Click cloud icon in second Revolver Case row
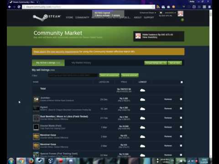The width and height of the screenshot is (219, 164). click(x=142, y=146)
